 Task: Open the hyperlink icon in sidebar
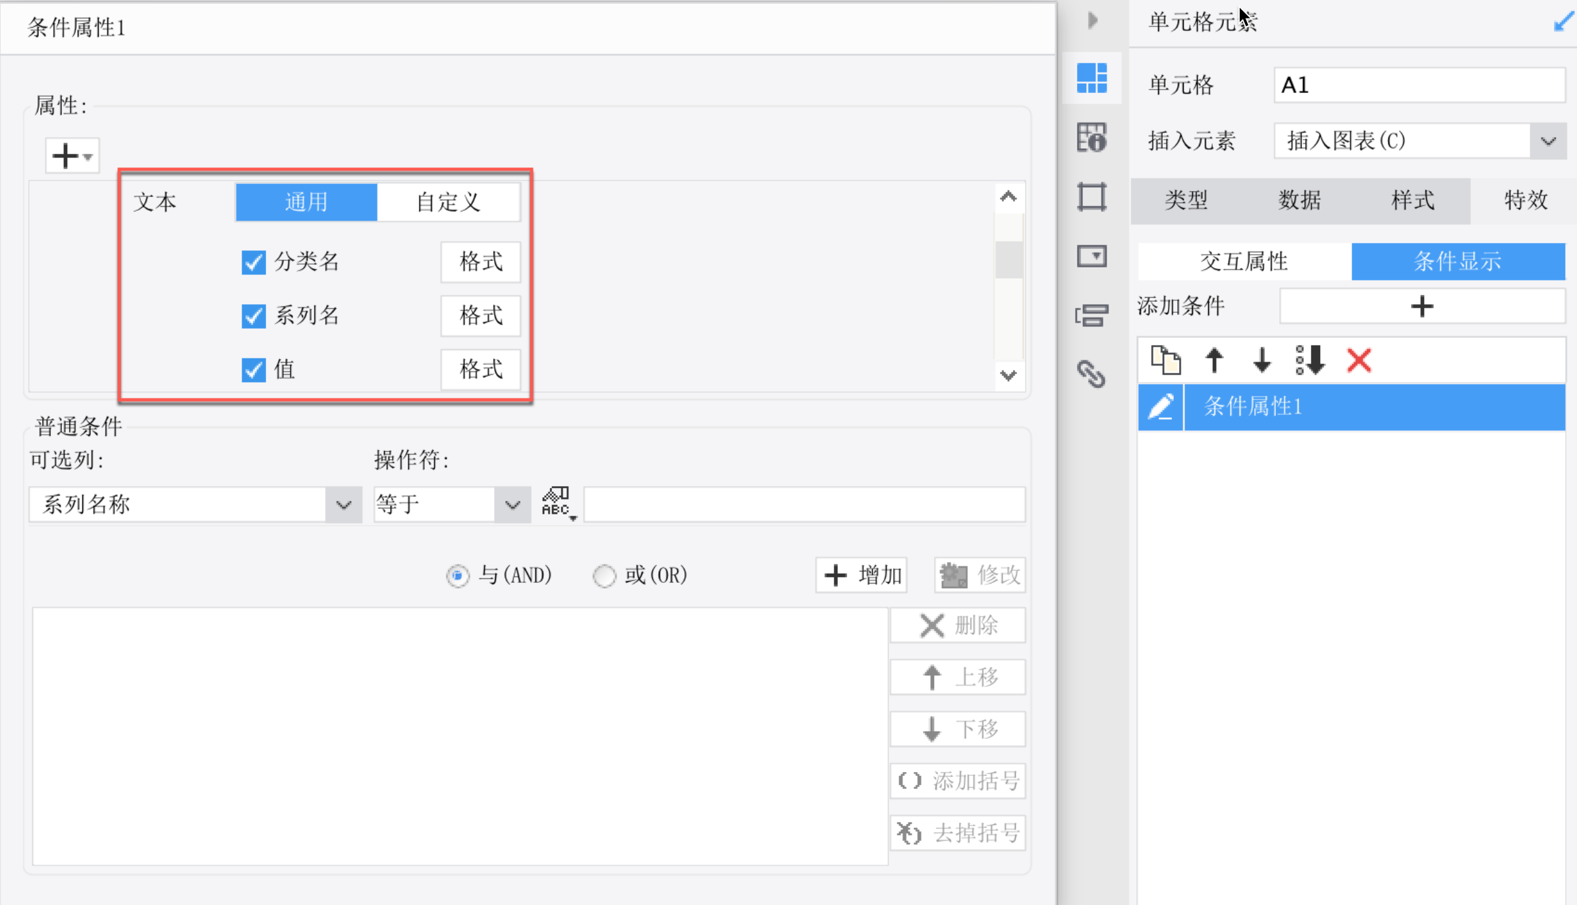1092,374
